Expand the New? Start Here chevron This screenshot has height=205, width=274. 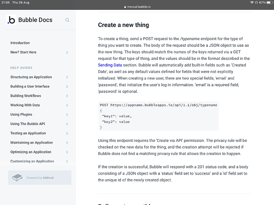(x=67, y=52)
